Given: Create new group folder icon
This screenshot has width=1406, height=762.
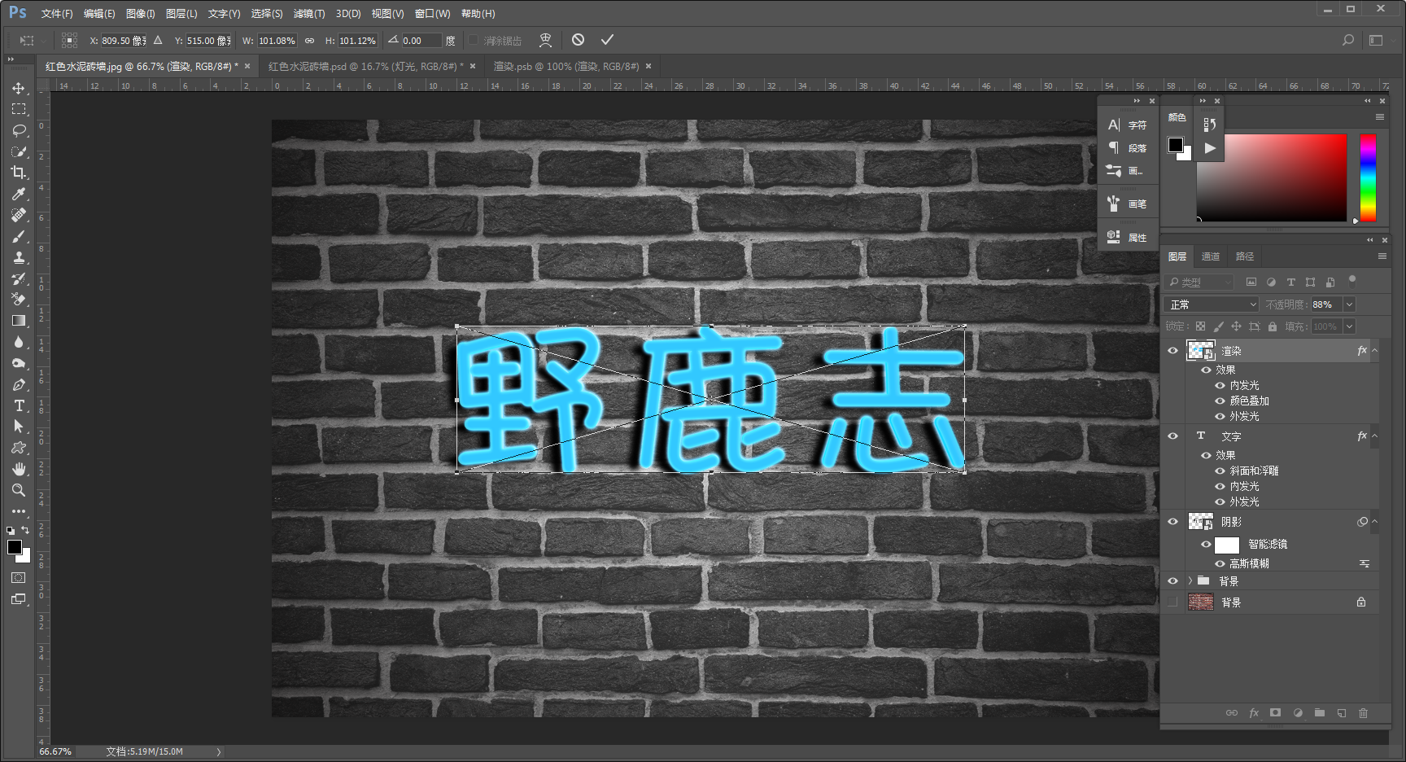Looking at the screenshot, I should 1320,713.
